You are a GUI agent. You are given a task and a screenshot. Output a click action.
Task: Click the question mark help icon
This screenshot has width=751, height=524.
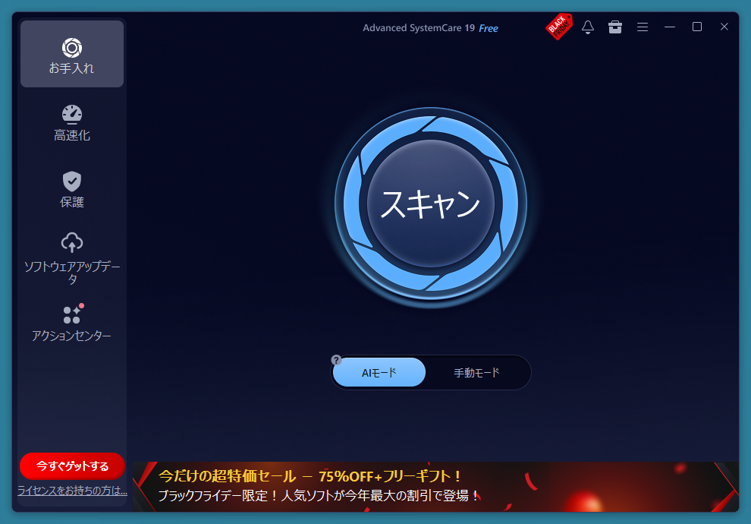(337, 360)
